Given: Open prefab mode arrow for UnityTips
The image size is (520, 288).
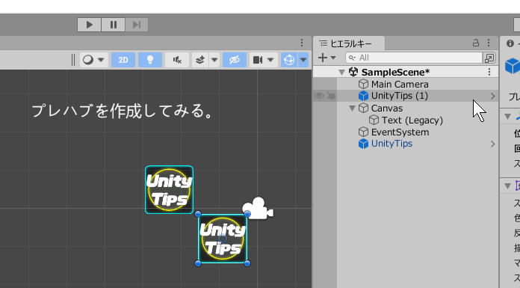Looking at the screenshot, I should [x=493, y=144].
